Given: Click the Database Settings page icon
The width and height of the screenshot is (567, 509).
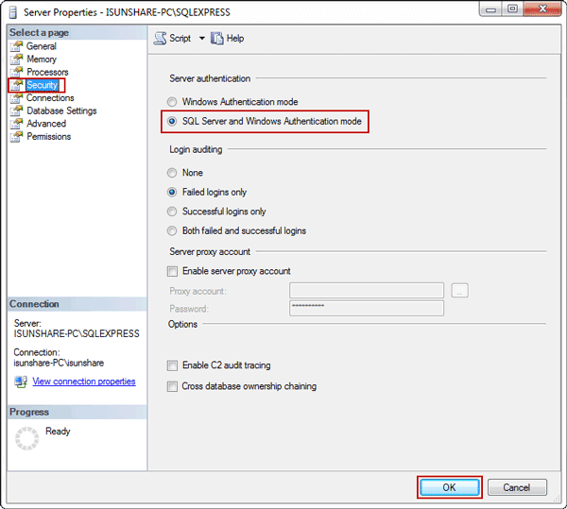Looking at the screenshot, I should pyautogui.click(x=16, y=110).
